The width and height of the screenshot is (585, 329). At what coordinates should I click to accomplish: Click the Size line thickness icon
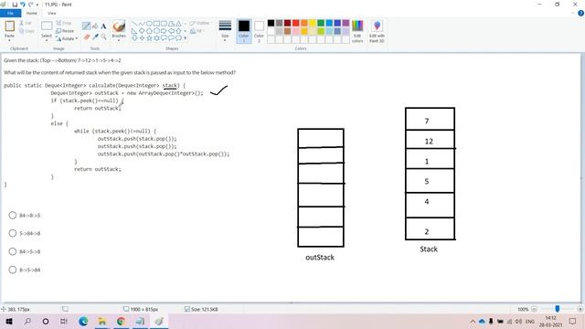pos(225,26)
